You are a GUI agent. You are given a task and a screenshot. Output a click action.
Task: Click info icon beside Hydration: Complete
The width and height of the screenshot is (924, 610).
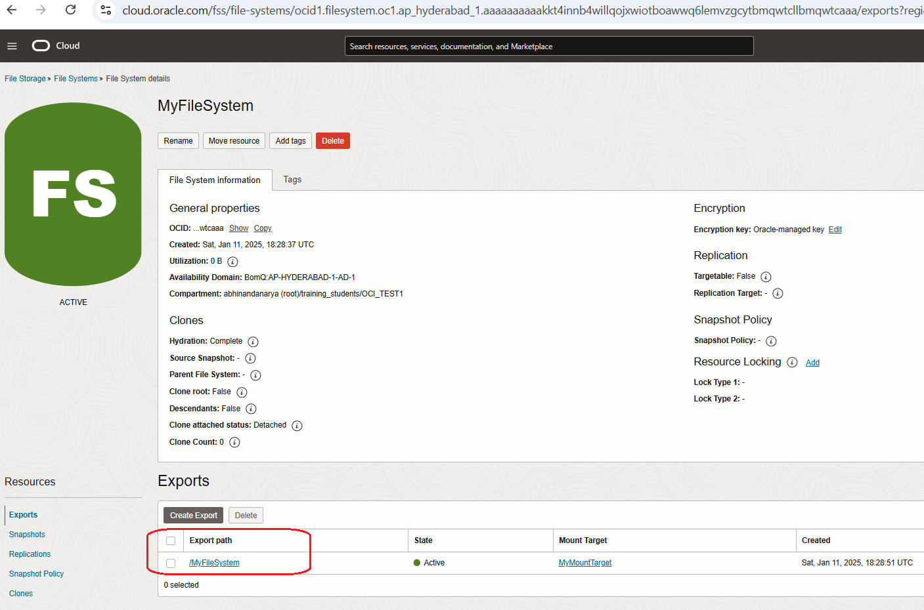pyautogui.click(x=253, y=342)
